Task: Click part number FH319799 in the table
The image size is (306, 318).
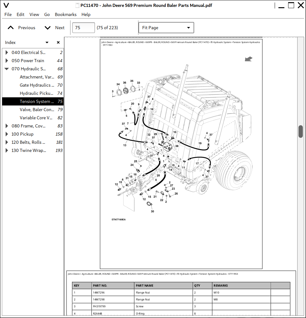Action: [x=99, y=306]
